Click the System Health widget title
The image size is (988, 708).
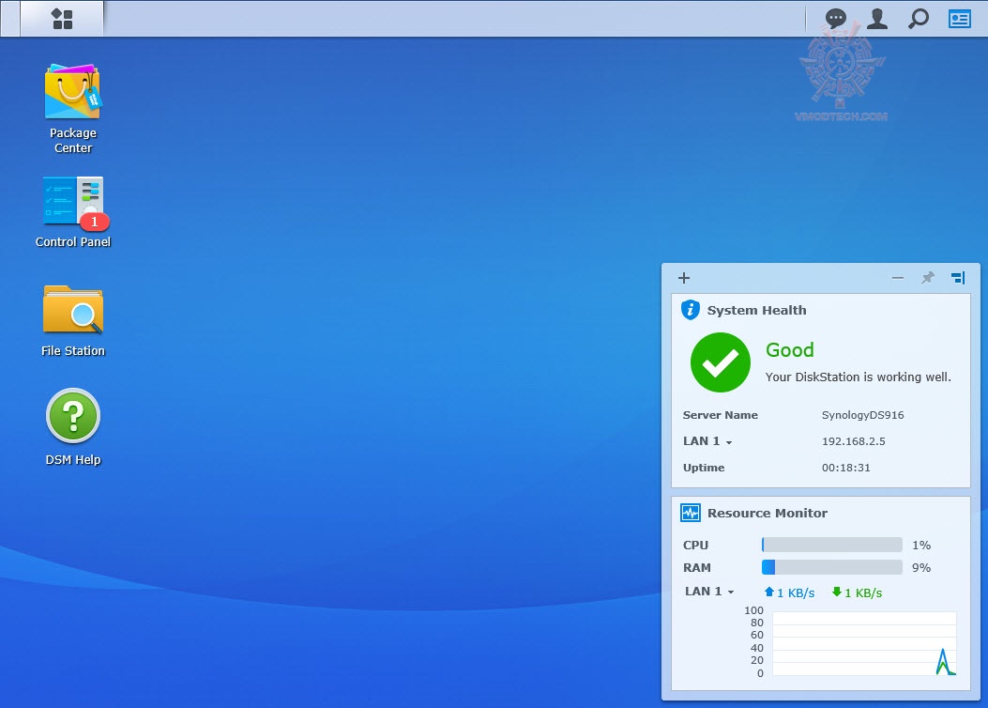point(757,310)
